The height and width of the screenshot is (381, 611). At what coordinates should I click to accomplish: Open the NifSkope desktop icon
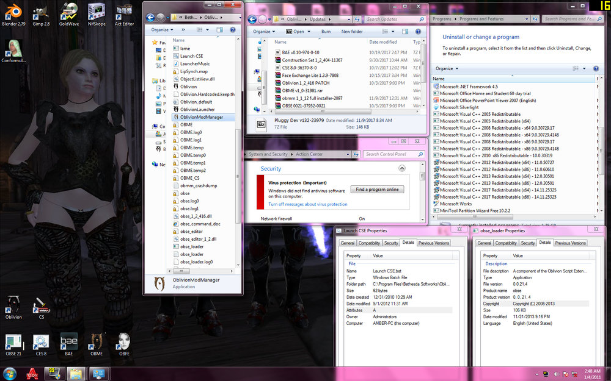pyautogui.click(x=97, y=15)
